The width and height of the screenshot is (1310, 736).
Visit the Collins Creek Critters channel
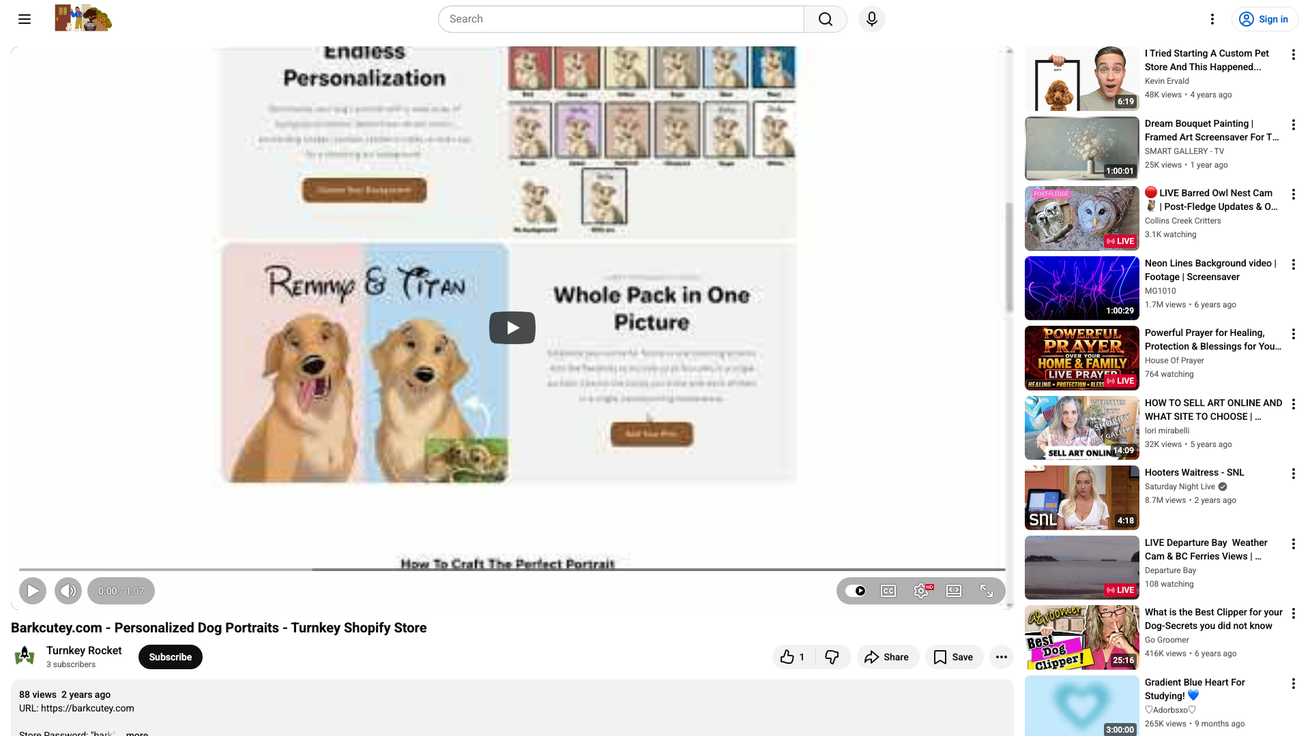[x=1183, y=221]
